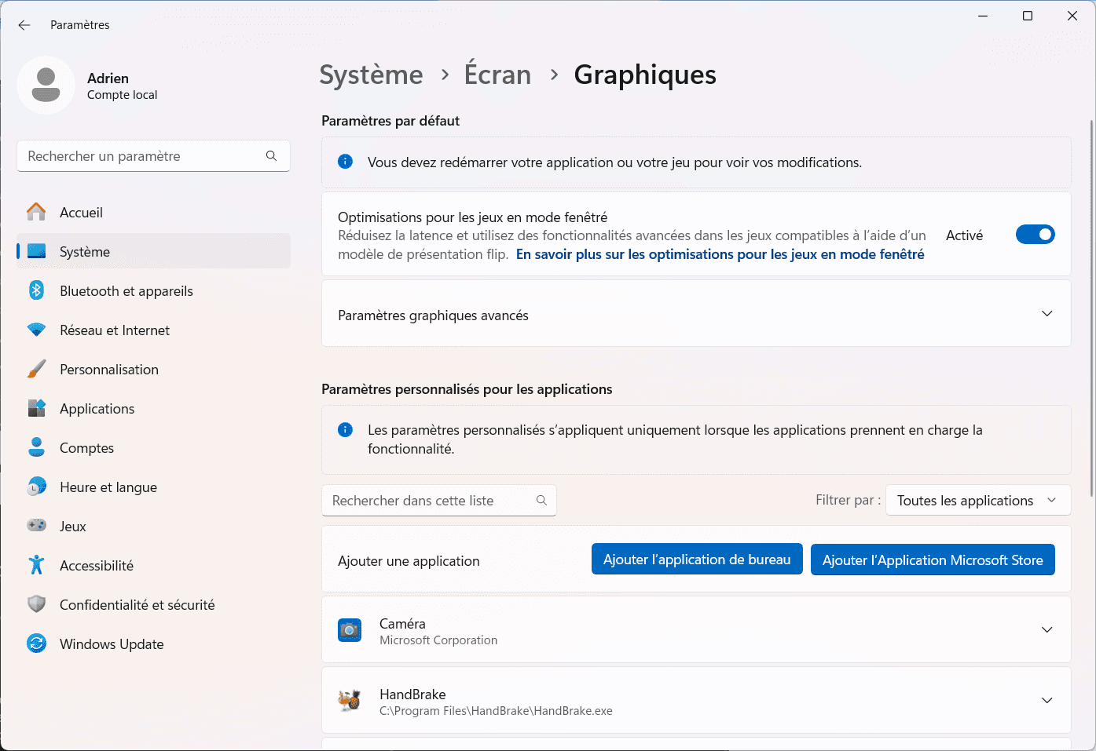The width and height of the screenshot is (1096, 751).
Task: Select Jeux in the sidebar
Action: pyautogui.click(x=153, y=526)
